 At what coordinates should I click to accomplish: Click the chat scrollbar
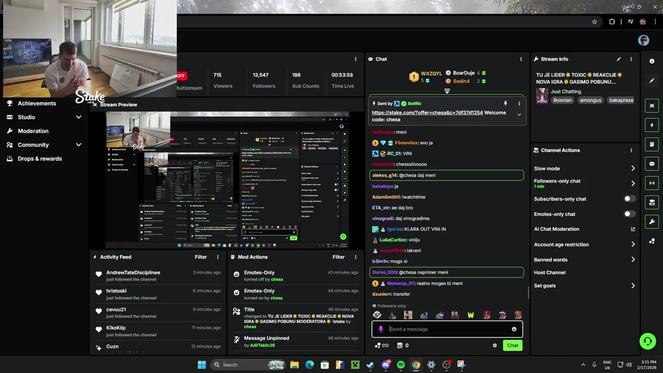coord(528,293)
